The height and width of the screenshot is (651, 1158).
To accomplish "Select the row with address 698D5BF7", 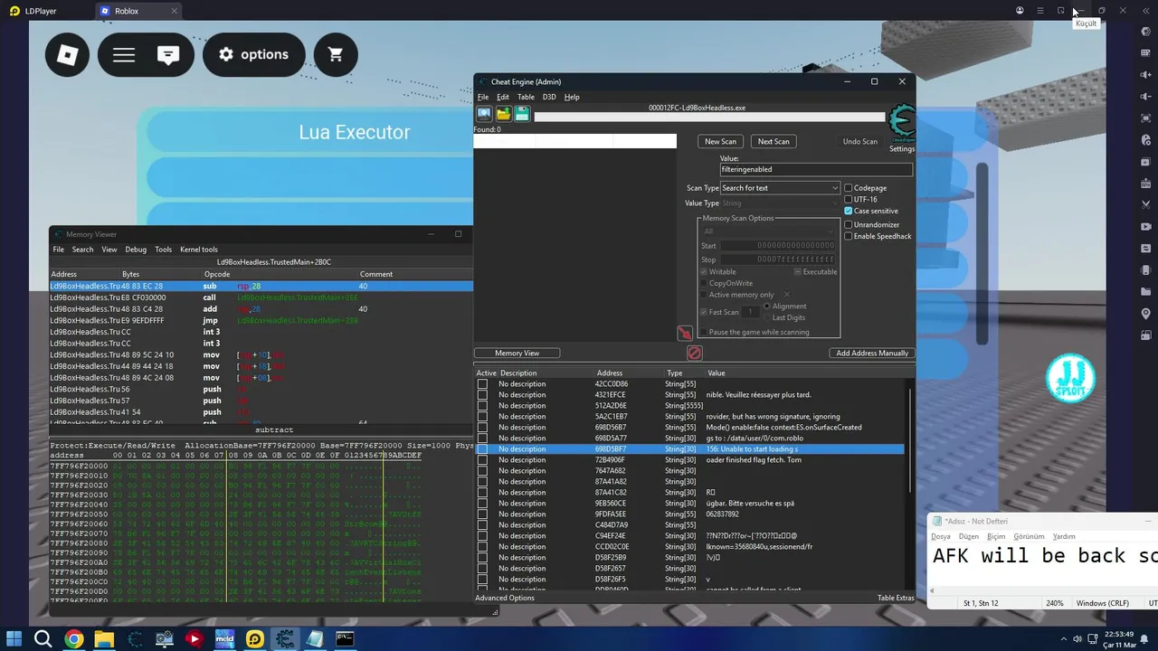I will pyautogui.click(x=689, y=449).
